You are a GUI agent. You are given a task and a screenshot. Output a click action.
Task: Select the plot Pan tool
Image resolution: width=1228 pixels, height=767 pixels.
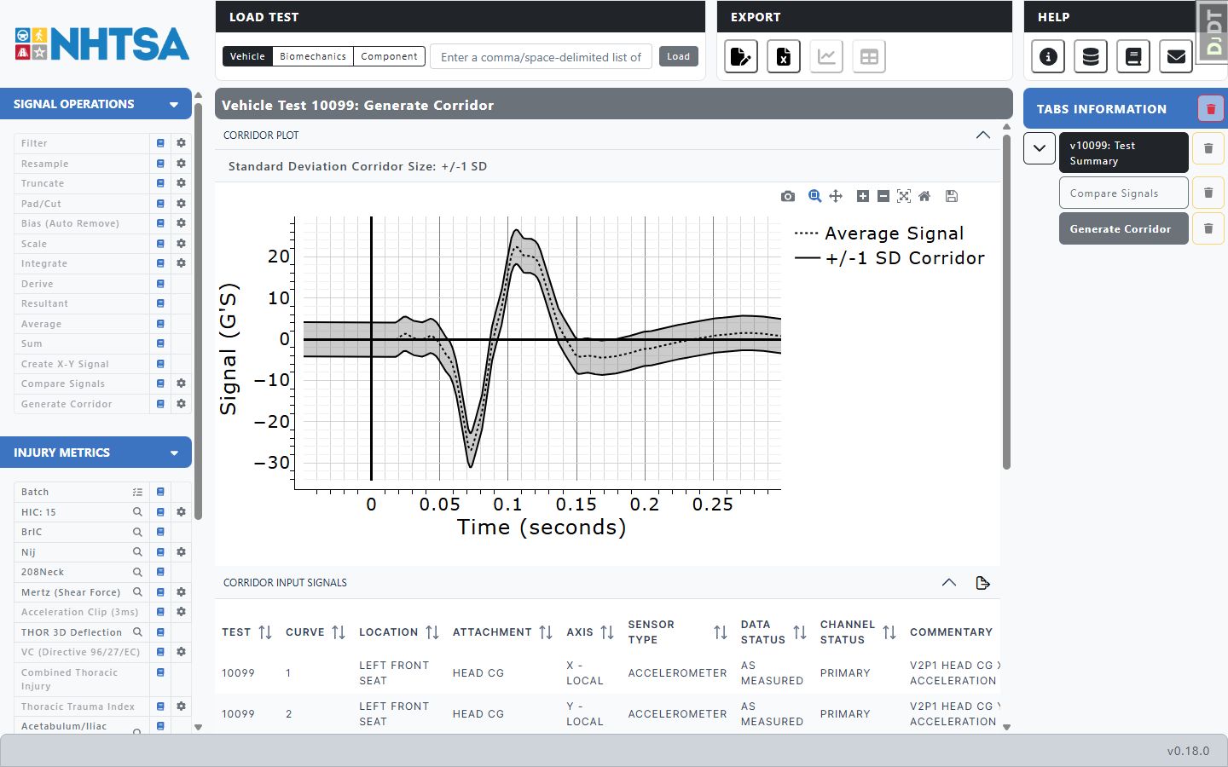(836, 196)
